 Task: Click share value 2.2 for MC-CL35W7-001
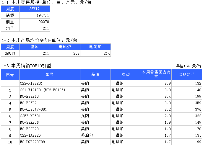[x=168, y=110]
